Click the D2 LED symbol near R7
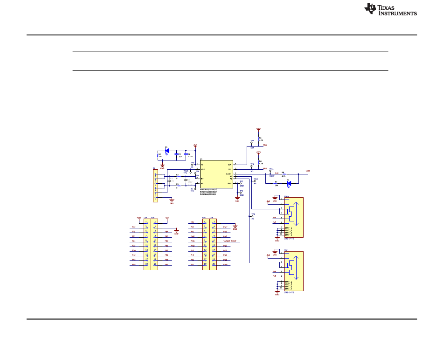Image resolution: width=443 pixels, height=340 pixels. (x=289, y=183)
